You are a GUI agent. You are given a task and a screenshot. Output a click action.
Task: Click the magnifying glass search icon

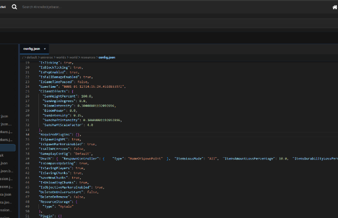[x=14, y=7]
